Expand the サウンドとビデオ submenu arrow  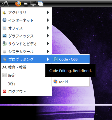(48, 44)
